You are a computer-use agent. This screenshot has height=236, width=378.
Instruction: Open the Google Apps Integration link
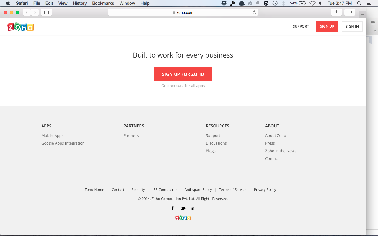click(x=63, y=143)
